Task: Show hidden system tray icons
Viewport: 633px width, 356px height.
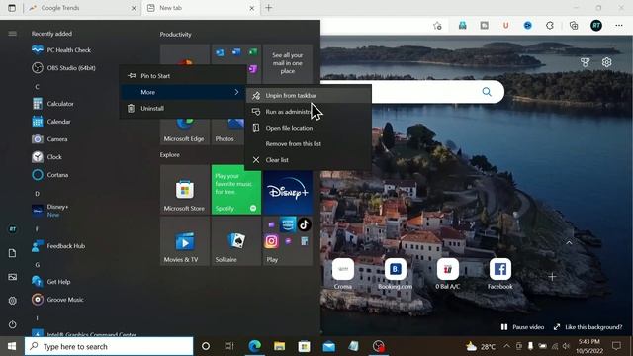Action: point(506,346)
